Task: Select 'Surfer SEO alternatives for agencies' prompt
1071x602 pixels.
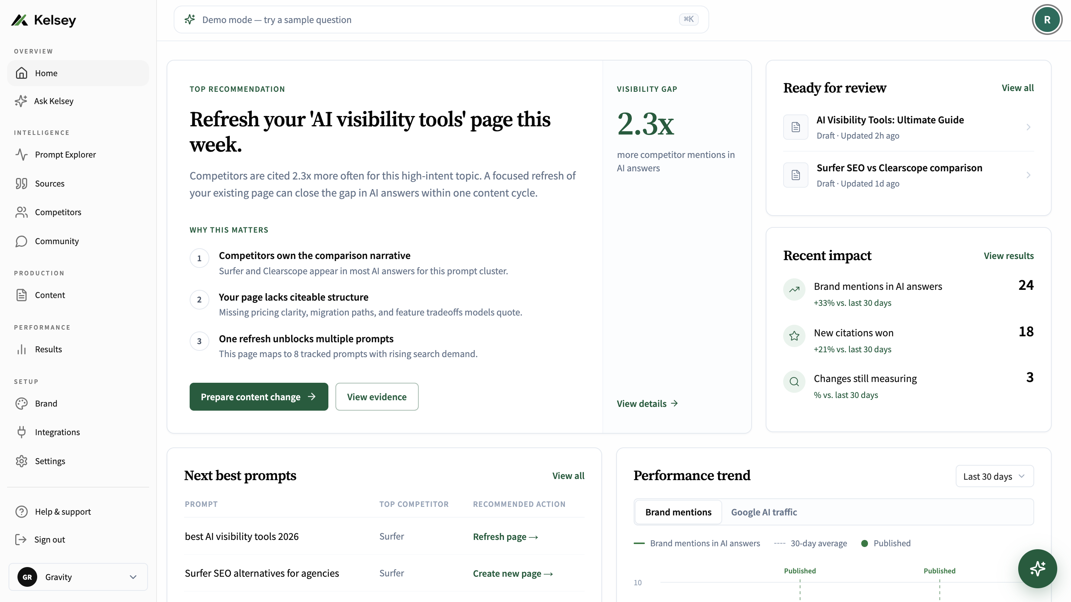Action: point(262,573)
